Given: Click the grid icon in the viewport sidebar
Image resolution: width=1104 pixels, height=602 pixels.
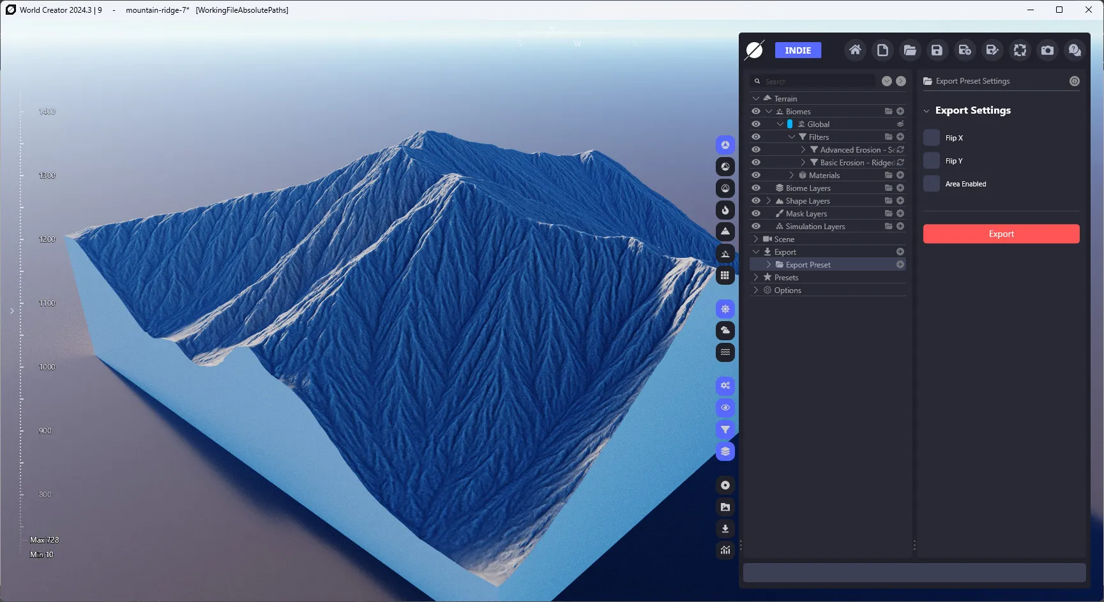Looking at the screenshot, I should [x=725, y=276].
